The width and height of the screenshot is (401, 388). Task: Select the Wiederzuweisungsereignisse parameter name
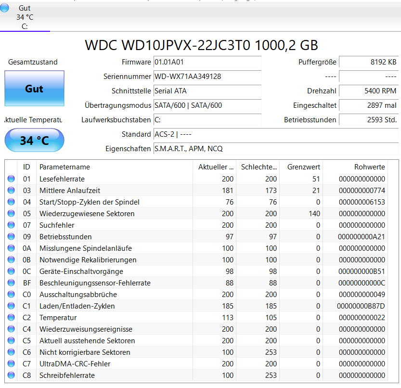point(86,329)
